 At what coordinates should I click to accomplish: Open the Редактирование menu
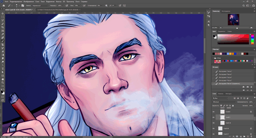(16, 1)
